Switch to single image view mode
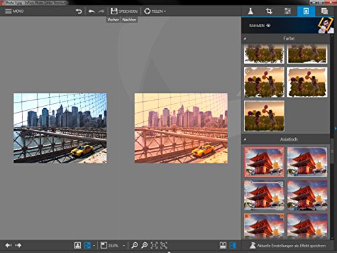Viewport: 337px width, 253px height. point(78,245)
